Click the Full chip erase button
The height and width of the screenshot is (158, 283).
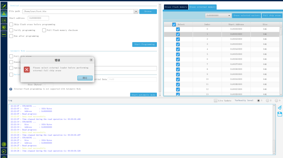tap(272, 16)
